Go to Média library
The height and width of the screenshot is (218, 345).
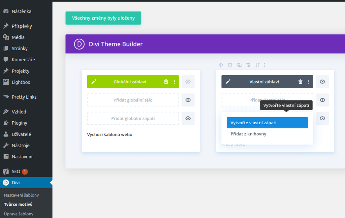coord(18,37)
